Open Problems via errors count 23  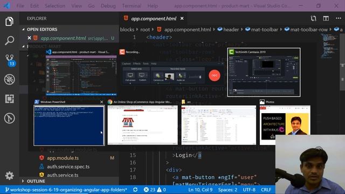coord(150,190)
